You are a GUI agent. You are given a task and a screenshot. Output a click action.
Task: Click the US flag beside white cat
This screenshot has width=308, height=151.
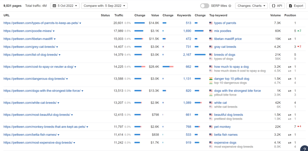pos(211,103)
